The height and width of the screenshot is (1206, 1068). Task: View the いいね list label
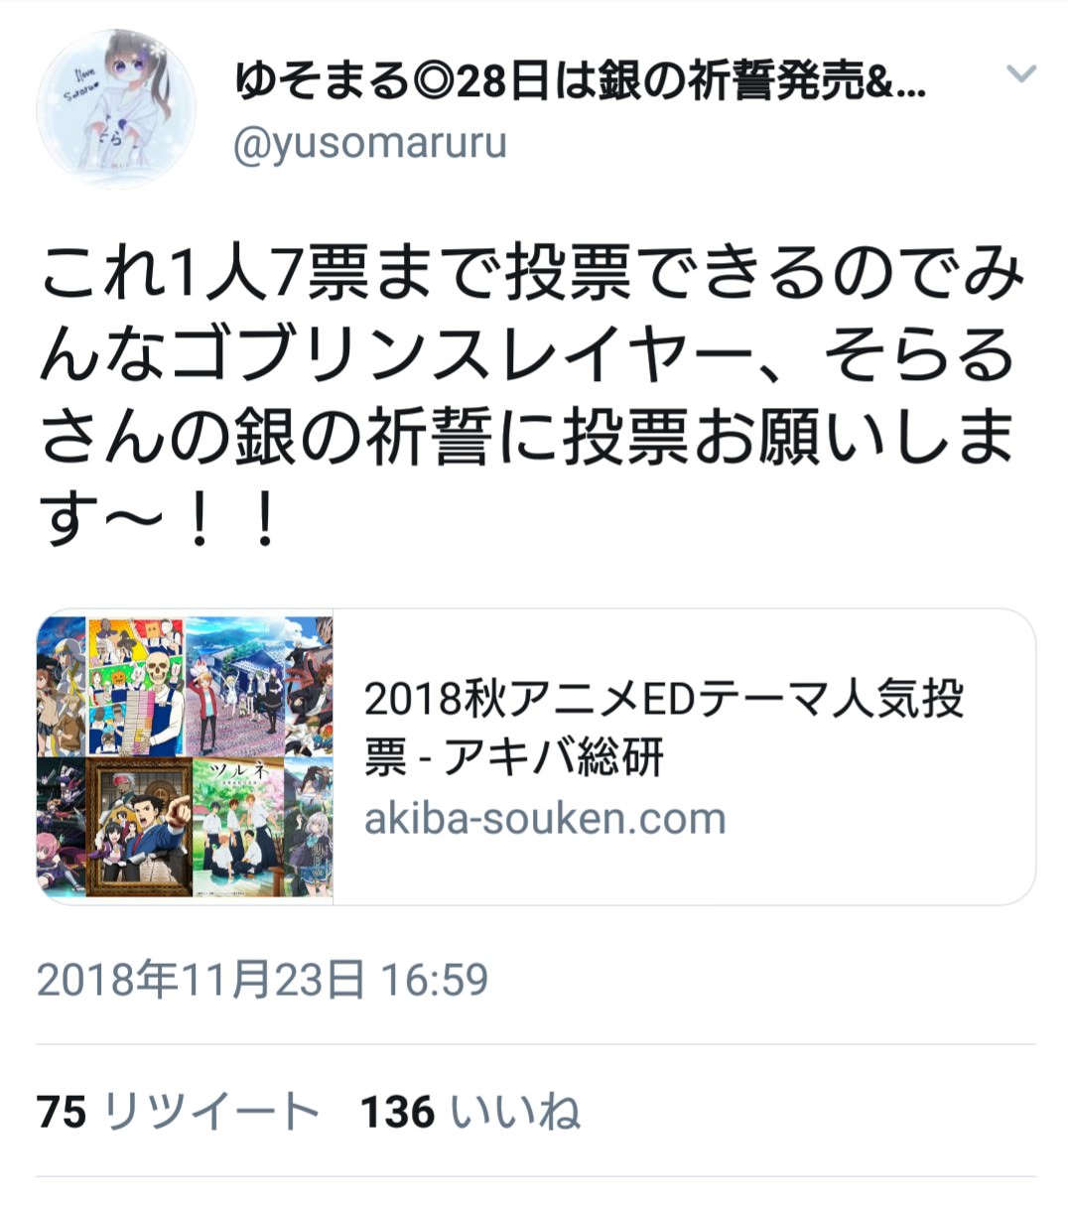pos(515,1112)
